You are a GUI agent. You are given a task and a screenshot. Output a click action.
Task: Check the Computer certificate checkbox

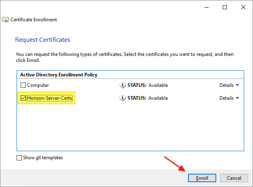click(x=23, y=85)
